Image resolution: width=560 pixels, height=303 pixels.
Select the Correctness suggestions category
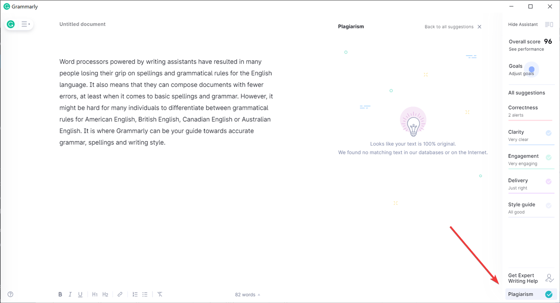(523, 111)
